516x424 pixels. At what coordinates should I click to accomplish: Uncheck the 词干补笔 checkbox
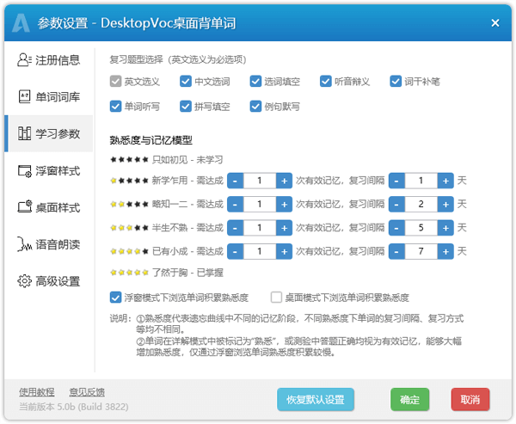(x=396, y=82)
